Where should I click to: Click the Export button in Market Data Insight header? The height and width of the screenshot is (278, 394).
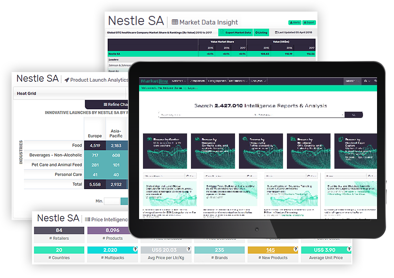(x=309, y=22)
